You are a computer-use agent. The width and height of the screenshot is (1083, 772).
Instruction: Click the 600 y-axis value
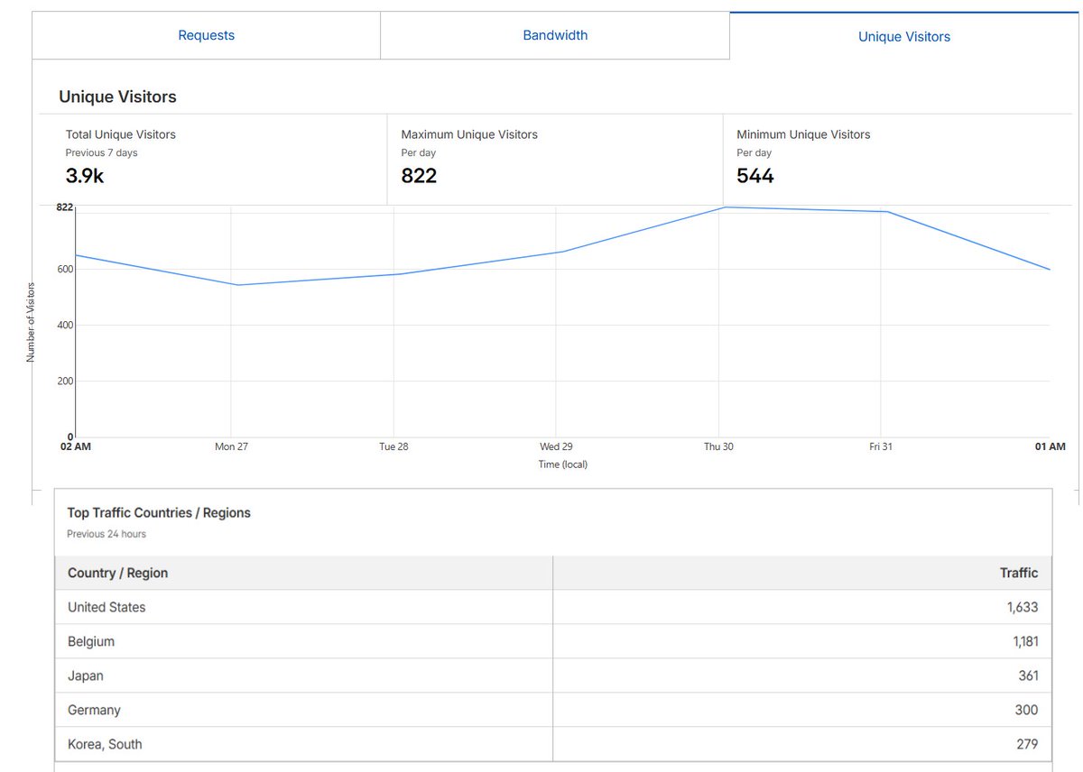[x=64, y=269]
